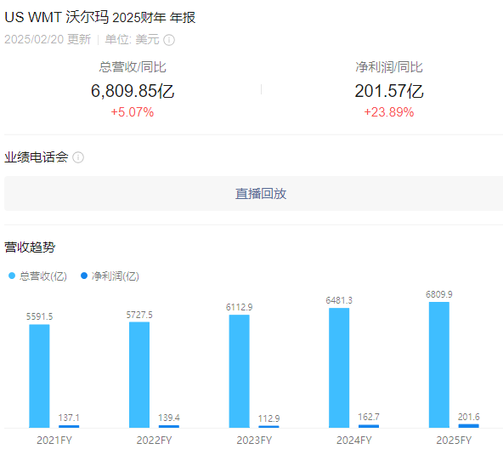Click the 总营收(亿) legend label text
Image resolution: width=503 pixels, height=455 pixels.
coord(43,276)
